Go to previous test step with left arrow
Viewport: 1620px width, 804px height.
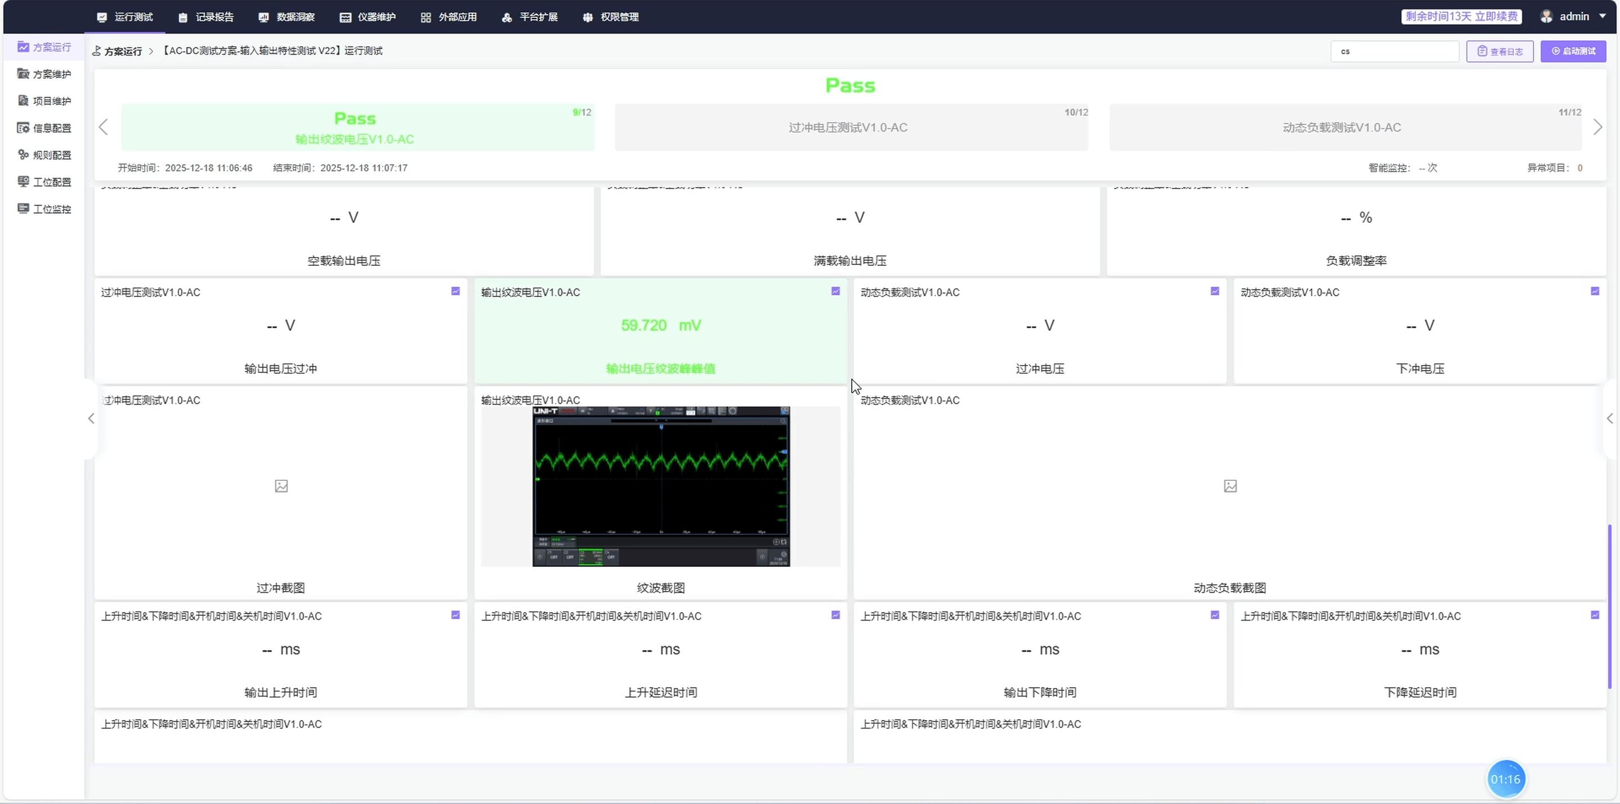click(103, 128)
